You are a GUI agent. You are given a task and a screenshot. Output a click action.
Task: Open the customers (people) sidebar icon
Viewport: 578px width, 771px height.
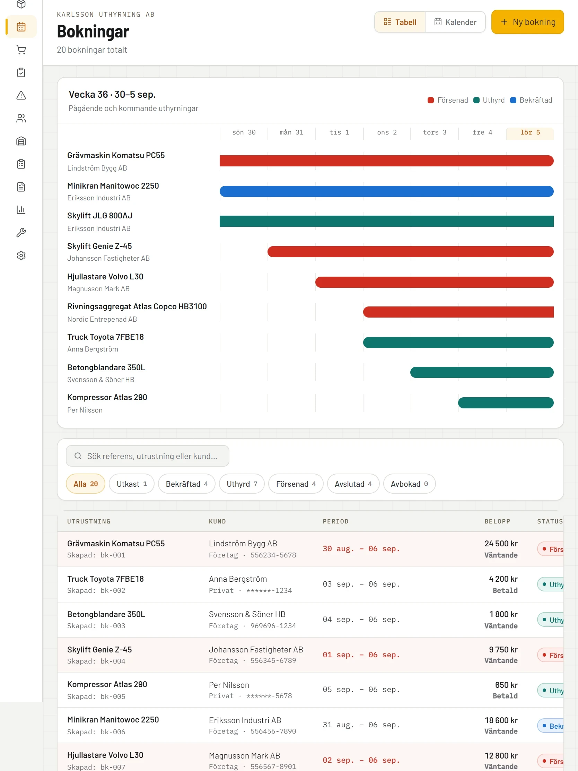(x=21, y=119)
